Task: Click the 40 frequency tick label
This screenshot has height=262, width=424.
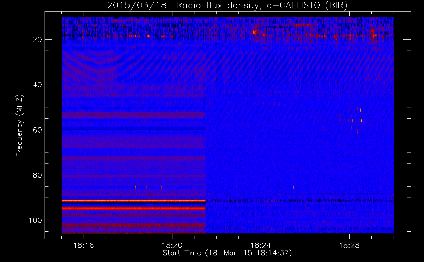Action: pyautogui.click(x=38, y=85)
